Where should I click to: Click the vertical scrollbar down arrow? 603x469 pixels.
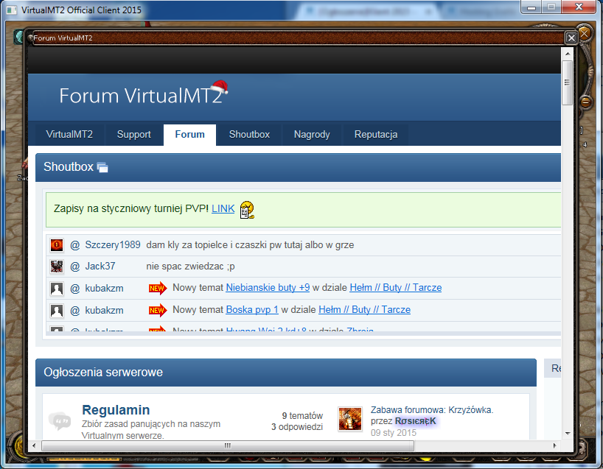click(568, 433)
